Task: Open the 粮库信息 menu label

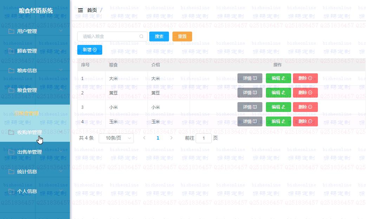Action: (x=27, y=71)
